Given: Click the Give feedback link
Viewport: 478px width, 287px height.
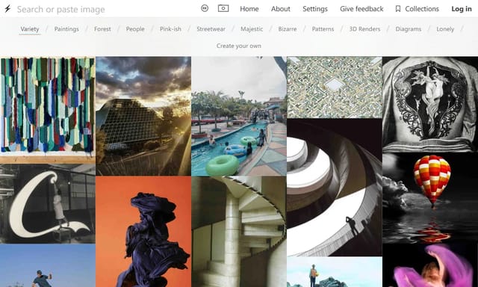Looking at the screenshot, I should [x=361, y=9].
